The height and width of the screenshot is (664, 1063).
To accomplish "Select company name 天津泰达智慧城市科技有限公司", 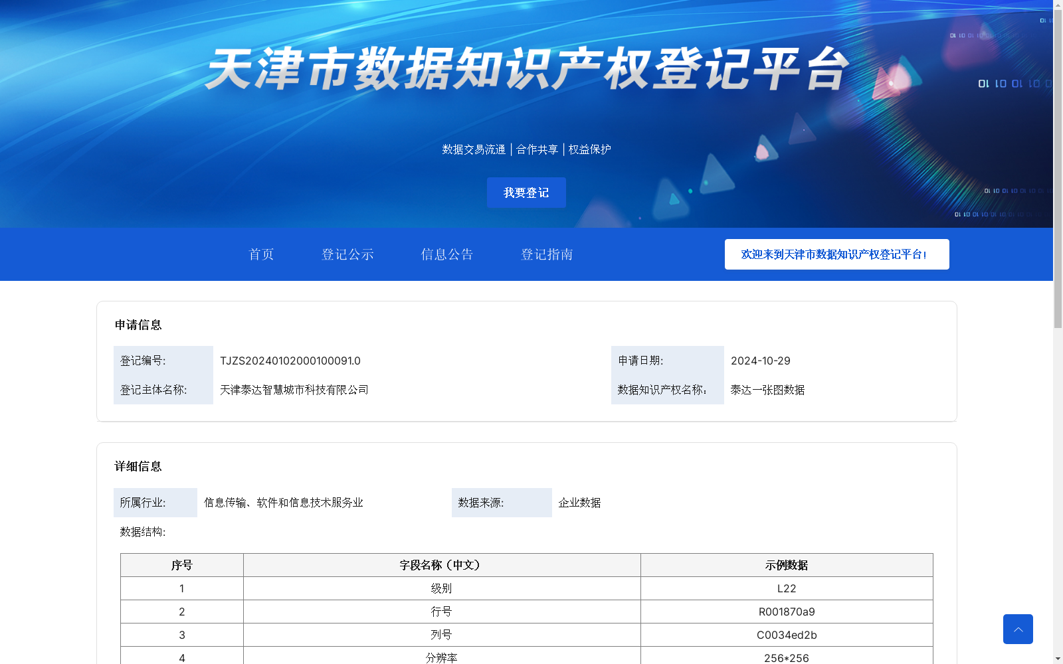I will 294,390.
